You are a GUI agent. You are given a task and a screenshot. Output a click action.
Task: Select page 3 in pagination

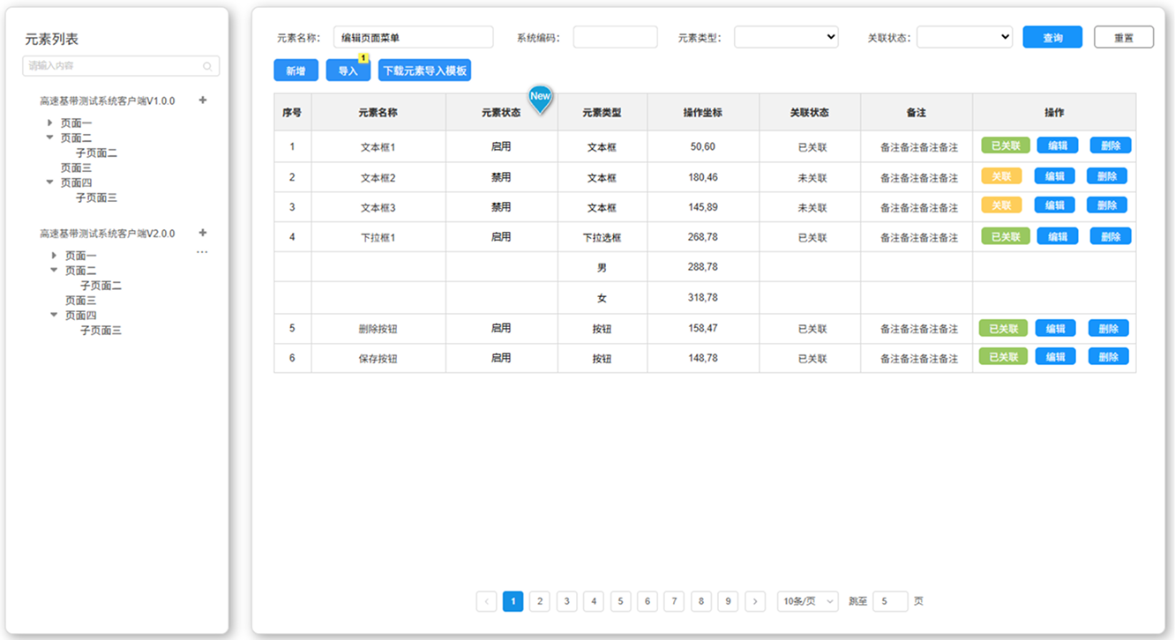point(567,601)
